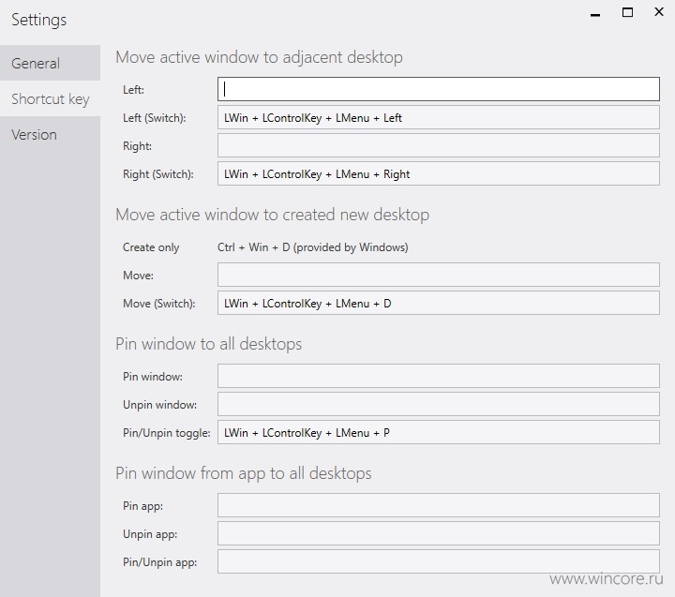
Task: Maximize the Settings window
Action: 627,12
